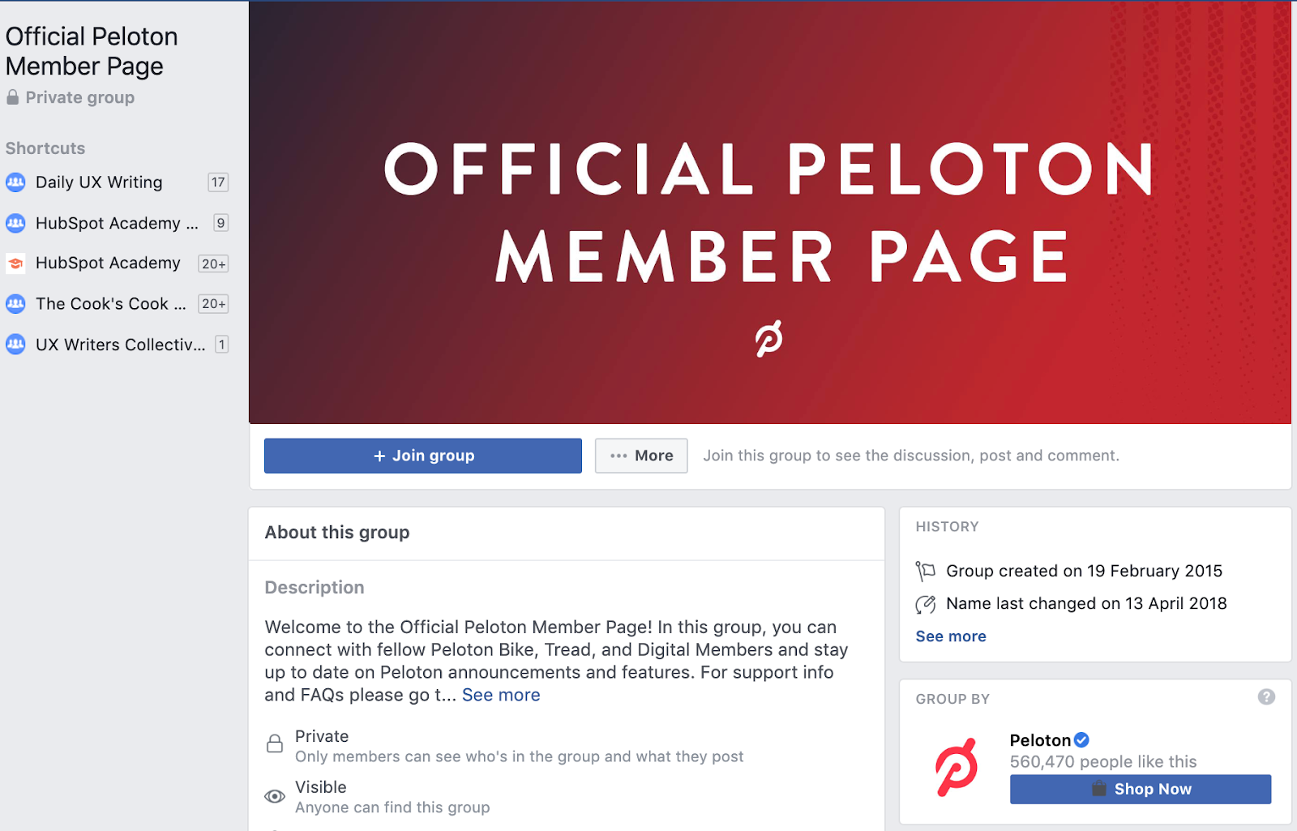
Task: Click the Join group button
Action: click(x=423, y=456)
